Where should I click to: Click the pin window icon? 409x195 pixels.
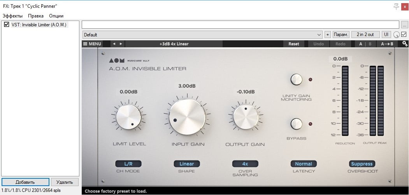(x=397, y=7)
